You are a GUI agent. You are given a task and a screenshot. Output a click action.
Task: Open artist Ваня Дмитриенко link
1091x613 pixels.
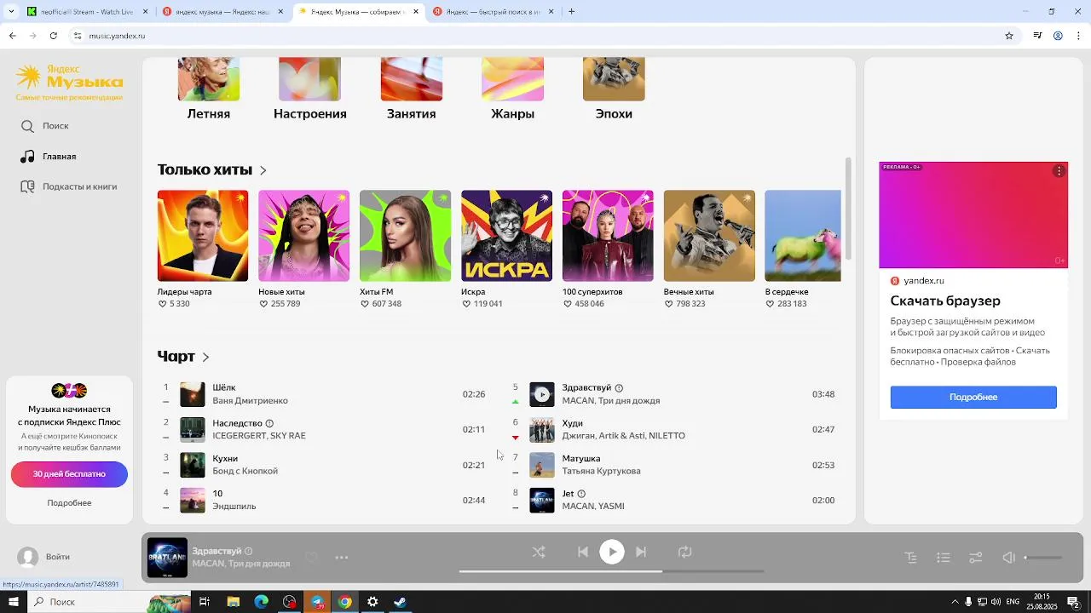point(250,401)
